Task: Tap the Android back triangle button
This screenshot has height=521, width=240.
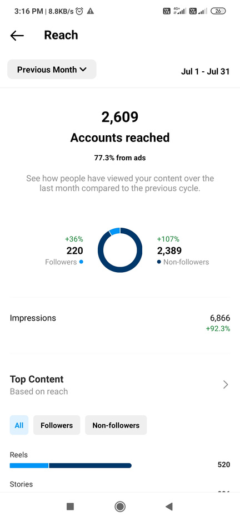Action: [x=169, y=507]
